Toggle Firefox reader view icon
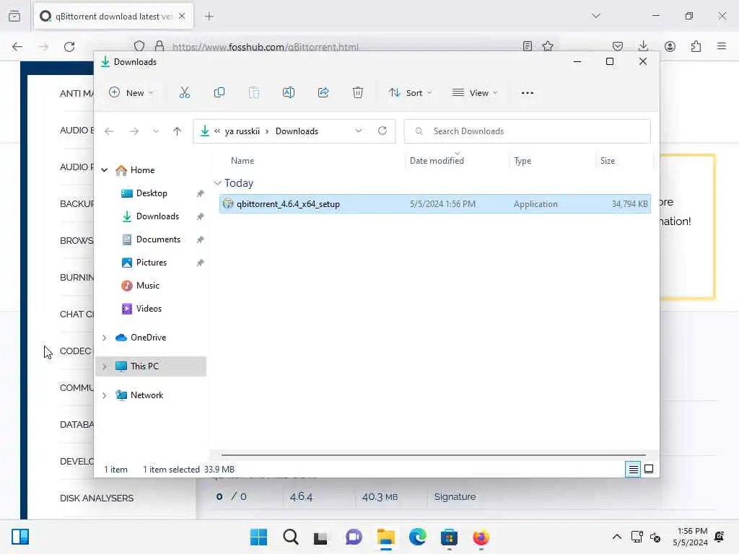Screen dimensions: 739x554 (528, 46)
